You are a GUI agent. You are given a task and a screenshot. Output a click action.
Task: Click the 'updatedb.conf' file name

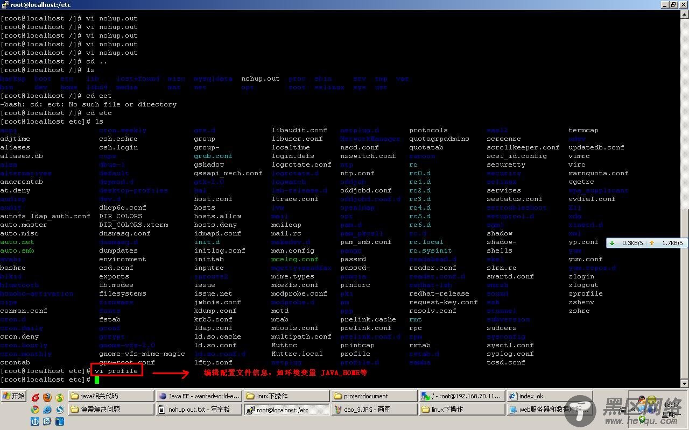(596, 147)
